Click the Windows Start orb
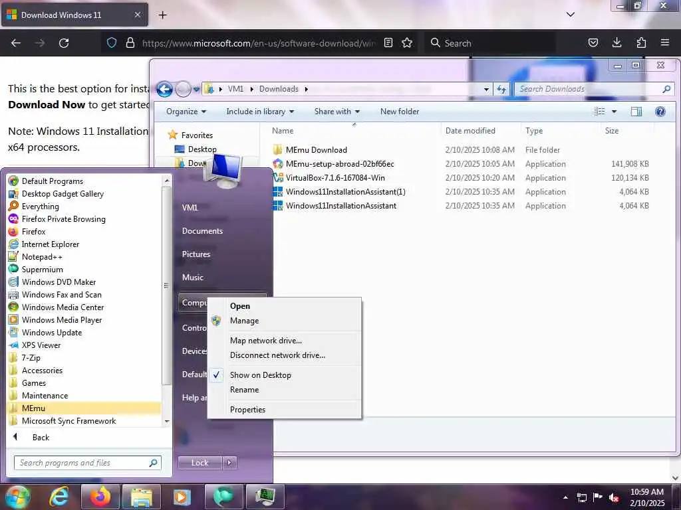The width and height of the screenshot is (681, 510). pyautogui.click(x=18, y=497)
